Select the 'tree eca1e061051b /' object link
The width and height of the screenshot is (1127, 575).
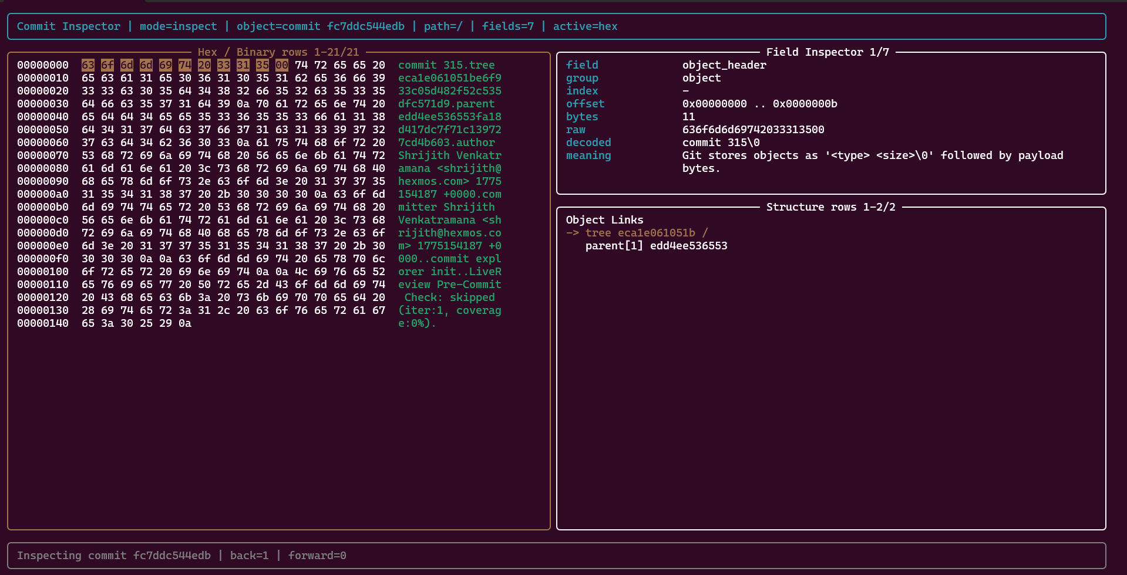(x=647, y=233)
